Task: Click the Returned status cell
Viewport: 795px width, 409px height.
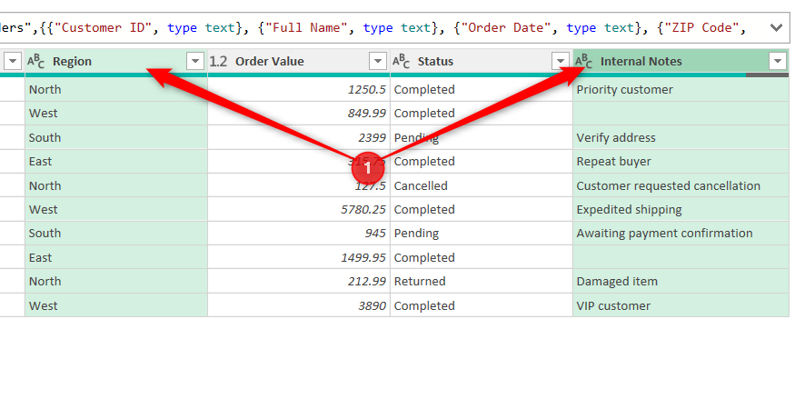Action: point(482,282)
